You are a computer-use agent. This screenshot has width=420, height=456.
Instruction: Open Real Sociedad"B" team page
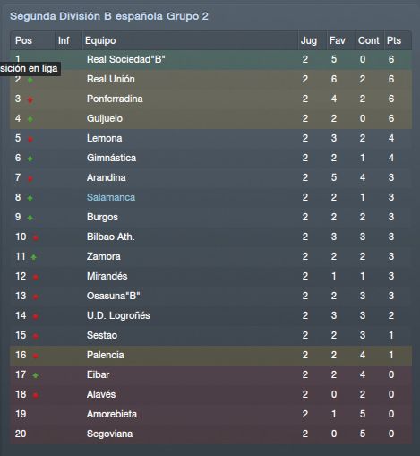[x=125, y=59]
